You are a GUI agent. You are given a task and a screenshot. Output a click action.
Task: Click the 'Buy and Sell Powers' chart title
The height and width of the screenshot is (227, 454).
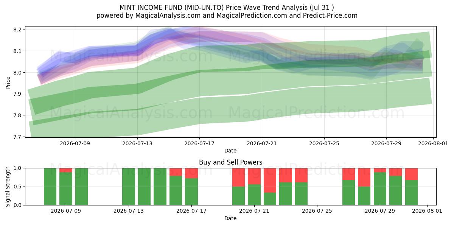pos(230,162)
